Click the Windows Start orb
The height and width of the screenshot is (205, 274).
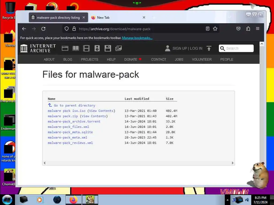7,200
